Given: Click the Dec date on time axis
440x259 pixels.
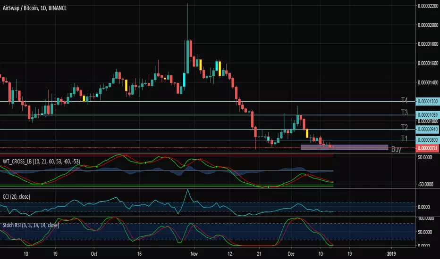Looking at the screenshot, I should pos(291,254).
